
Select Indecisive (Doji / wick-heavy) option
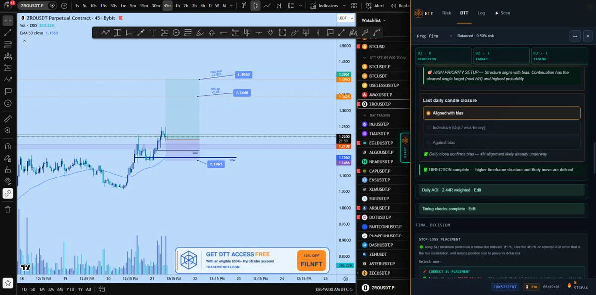click(x=502, y=128)
